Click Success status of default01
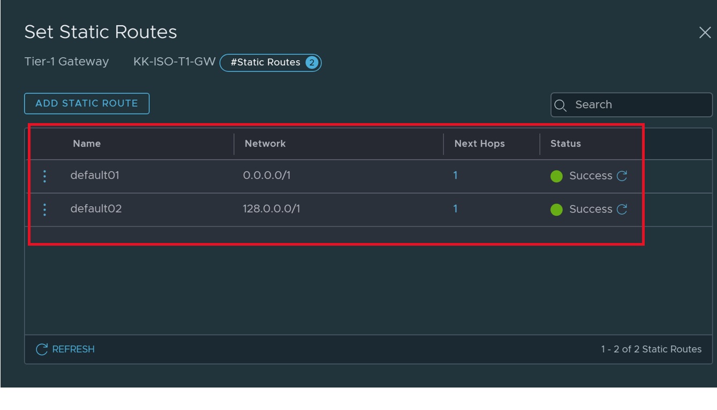717x410 pixels. coord(591,176)
